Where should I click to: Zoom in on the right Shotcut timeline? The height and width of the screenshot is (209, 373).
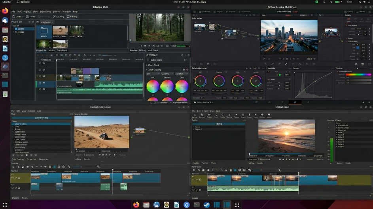279,170
